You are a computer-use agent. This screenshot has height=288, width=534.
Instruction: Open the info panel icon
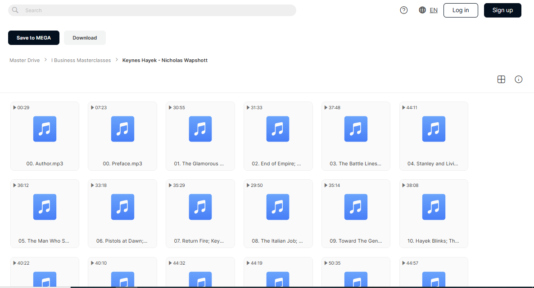click(518, 79)
